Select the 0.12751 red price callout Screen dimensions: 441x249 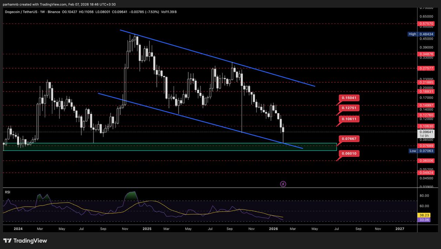click(350, 108)
